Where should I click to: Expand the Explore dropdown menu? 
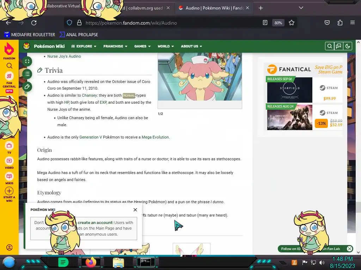tap(84, 46)
